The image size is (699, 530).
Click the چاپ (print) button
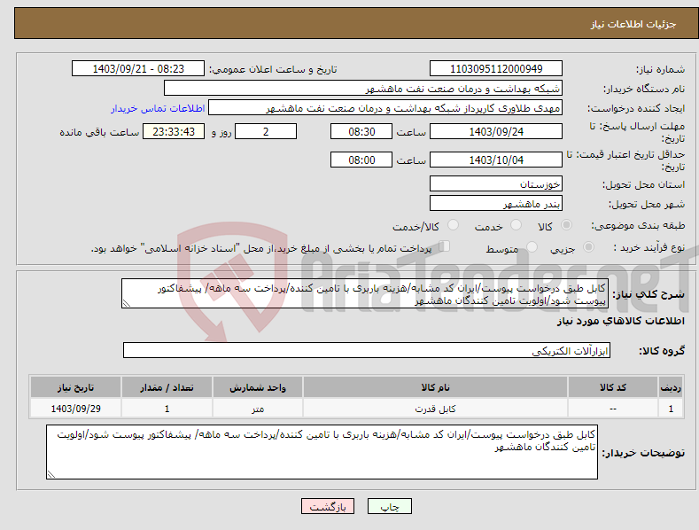(x=389, y=506)
